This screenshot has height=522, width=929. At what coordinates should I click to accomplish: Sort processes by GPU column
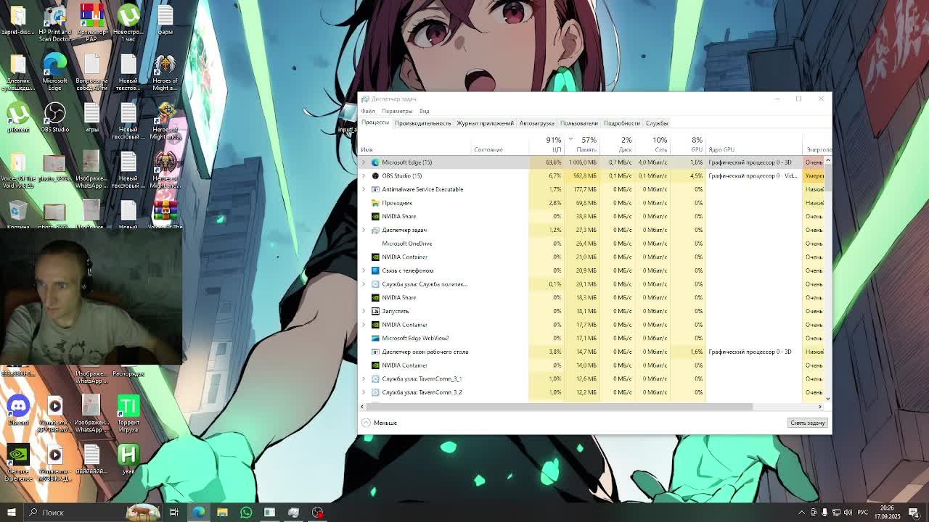point(687,144)
